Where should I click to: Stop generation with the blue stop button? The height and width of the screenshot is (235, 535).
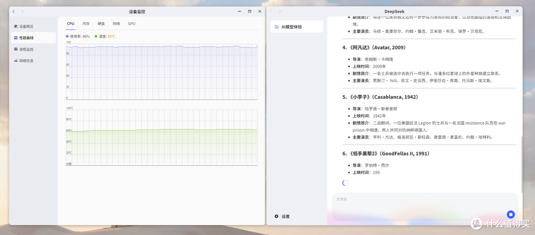(x=510, y=214)
